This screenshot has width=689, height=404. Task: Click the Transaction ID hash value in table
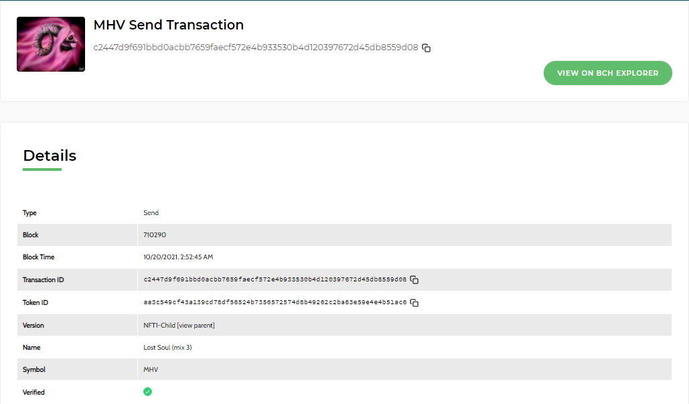point(275,279)
